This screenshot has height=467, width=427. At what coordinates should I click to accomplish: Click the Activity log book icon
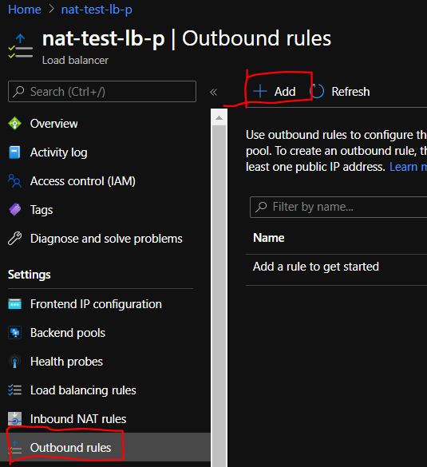click(14, 152)
